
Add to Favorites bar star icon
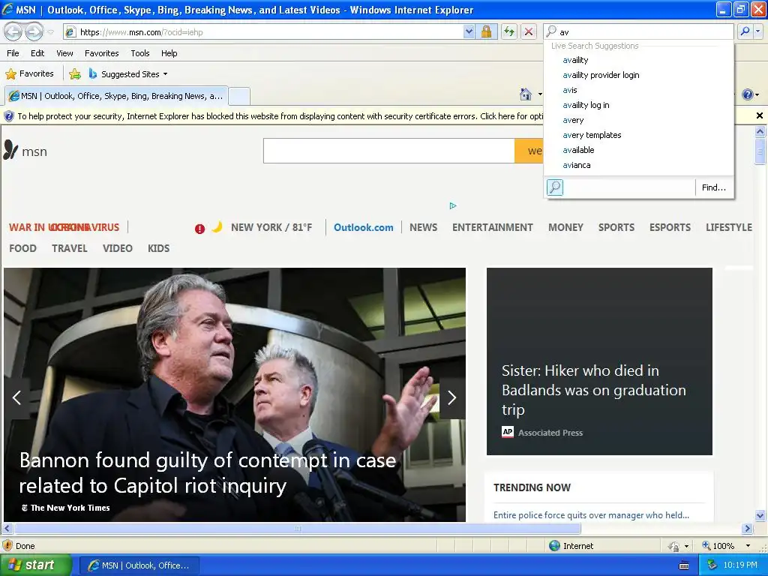(x=75, y=74)
